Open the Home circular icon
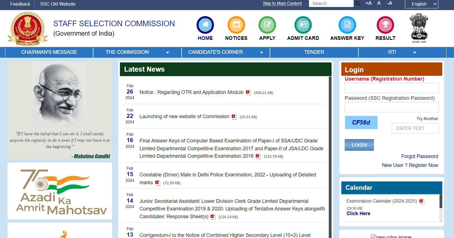 click(x=205, y=25)
